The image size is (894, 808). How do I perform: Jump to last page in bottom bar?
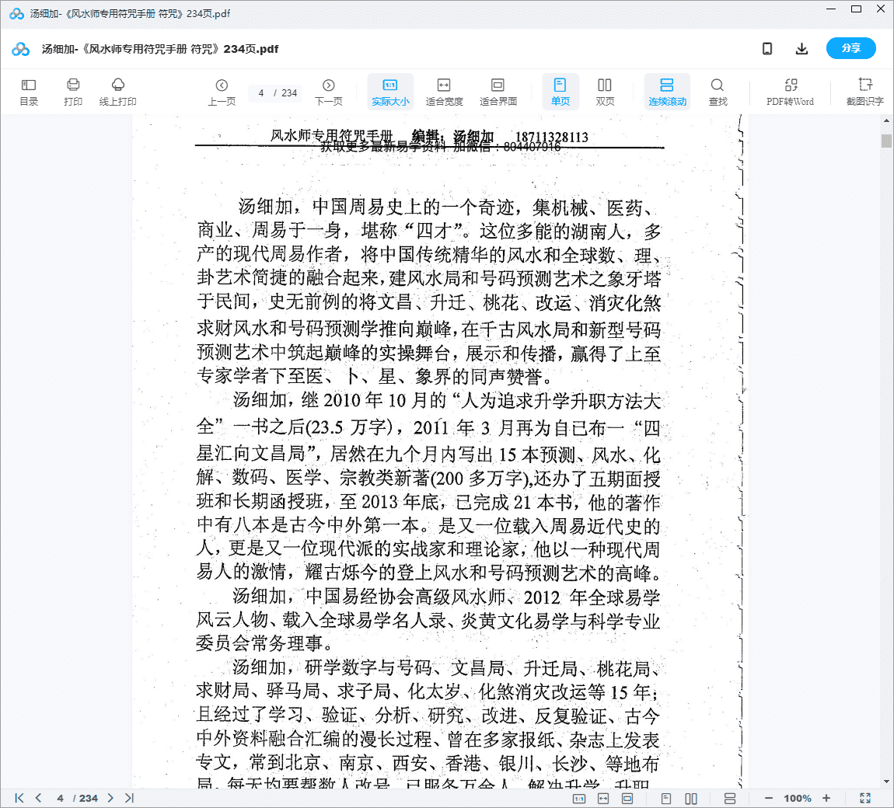[x=129, y=798]
